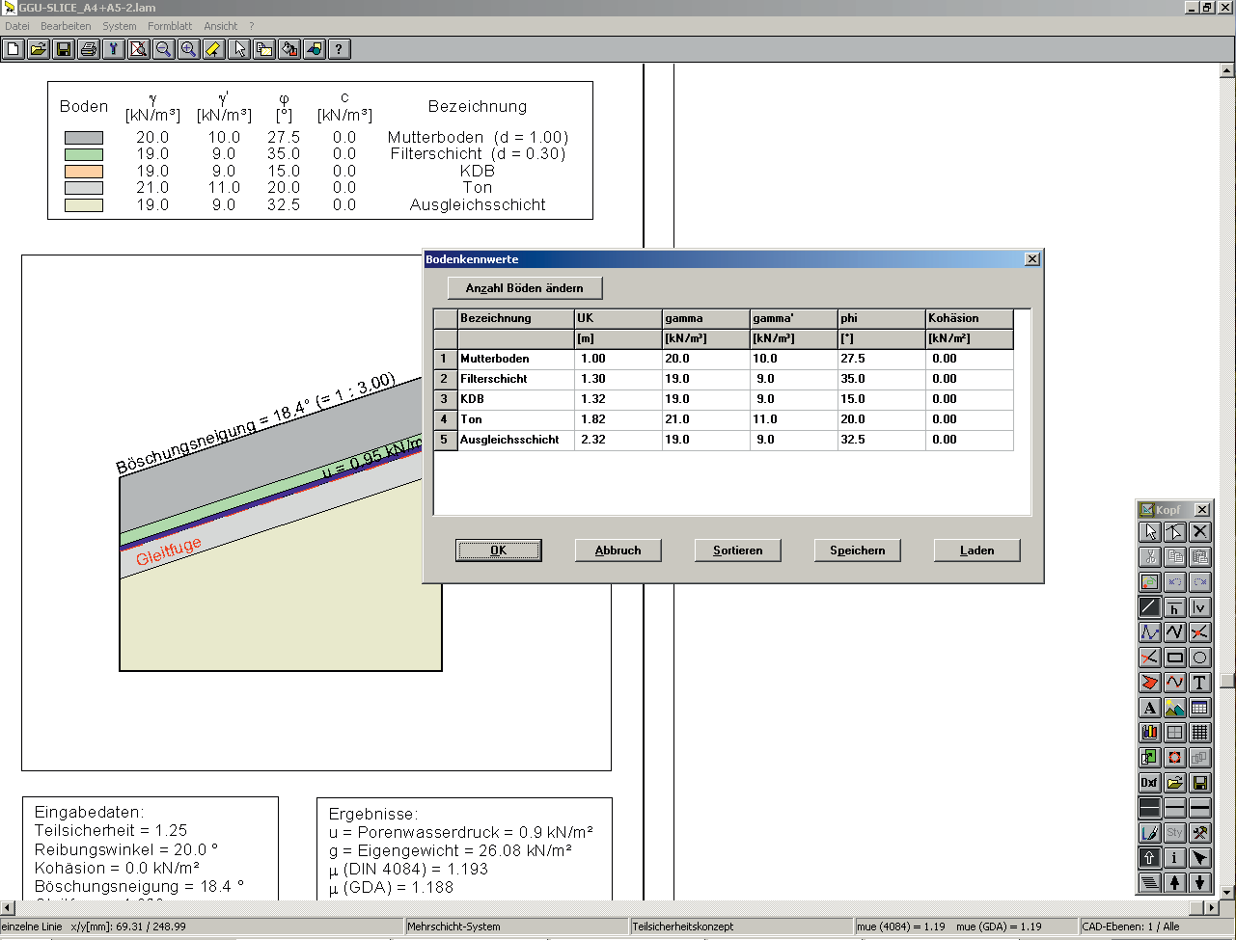Image resolution: width=1236 pixels, height=940 pixels.
Task: Click the crossed-out magnifier zoom reset icon
Action: pyautogui.click(x=139, y=49)
